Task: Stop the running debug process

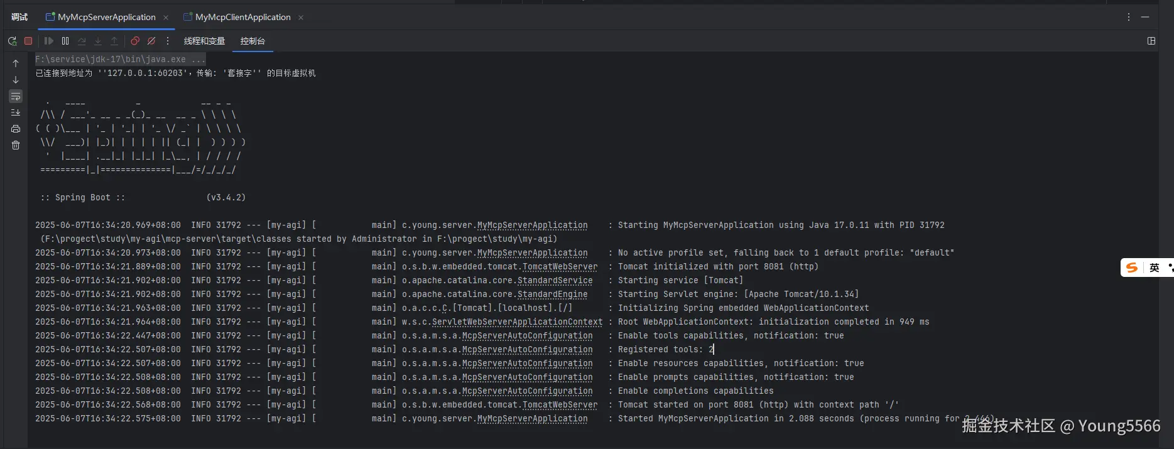Action: point(28,41)
